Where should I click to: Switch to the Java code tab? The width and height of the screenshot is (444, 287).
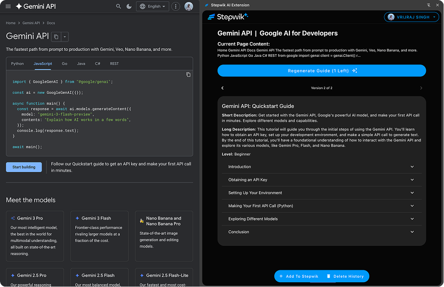tap(81, 64)
